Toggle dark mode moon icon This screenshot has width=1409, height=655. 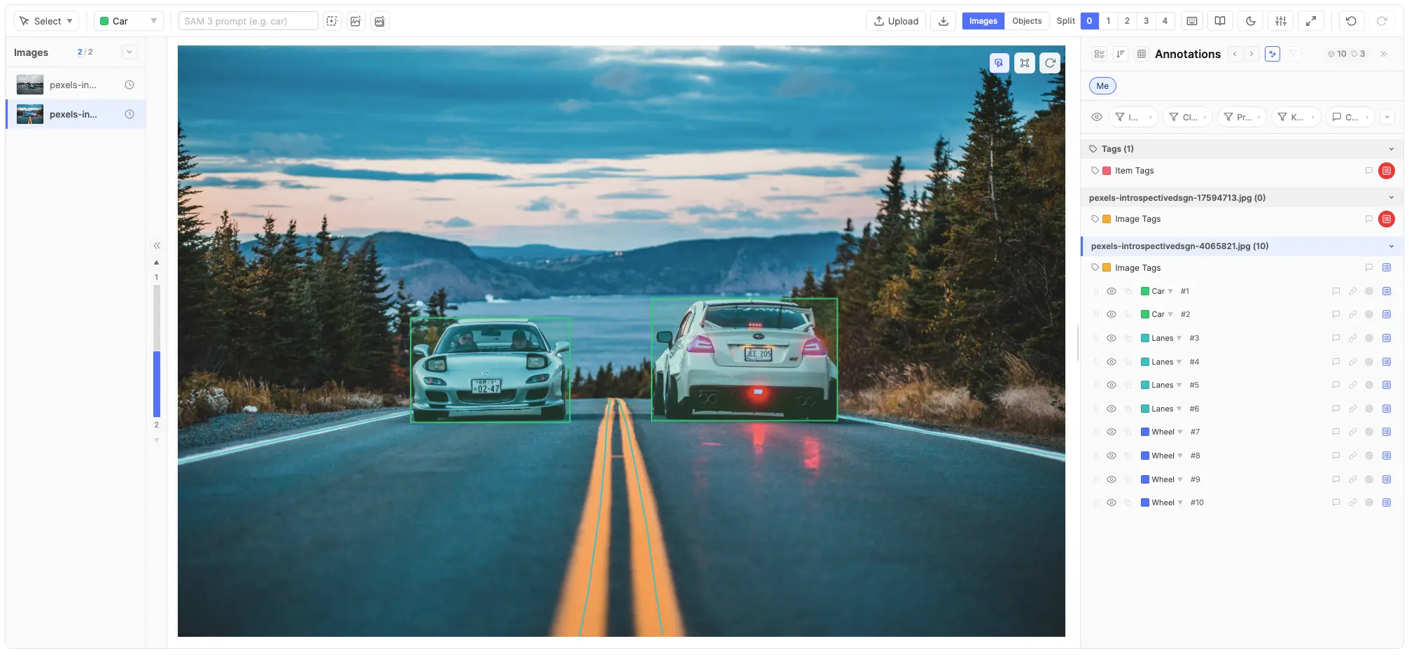[x=1251, y=21]
